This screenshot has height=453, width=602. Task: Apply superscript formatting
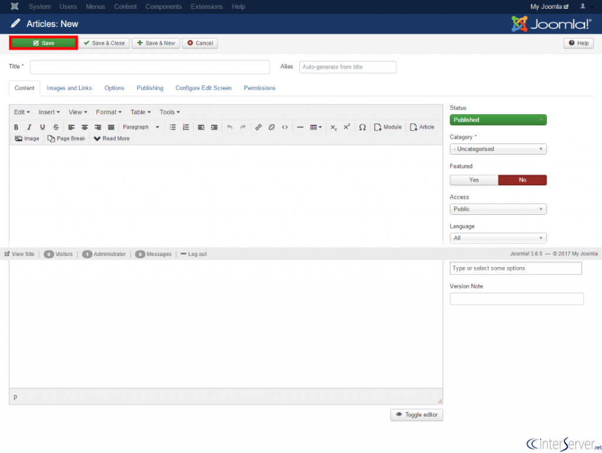tap(347, 127)
